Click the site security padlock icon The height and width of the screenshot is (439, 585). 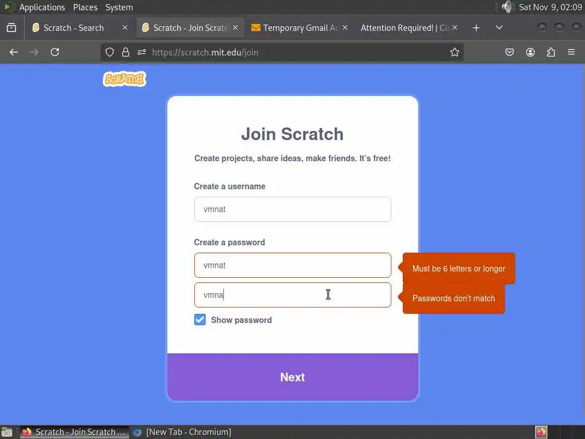(126, 52)
